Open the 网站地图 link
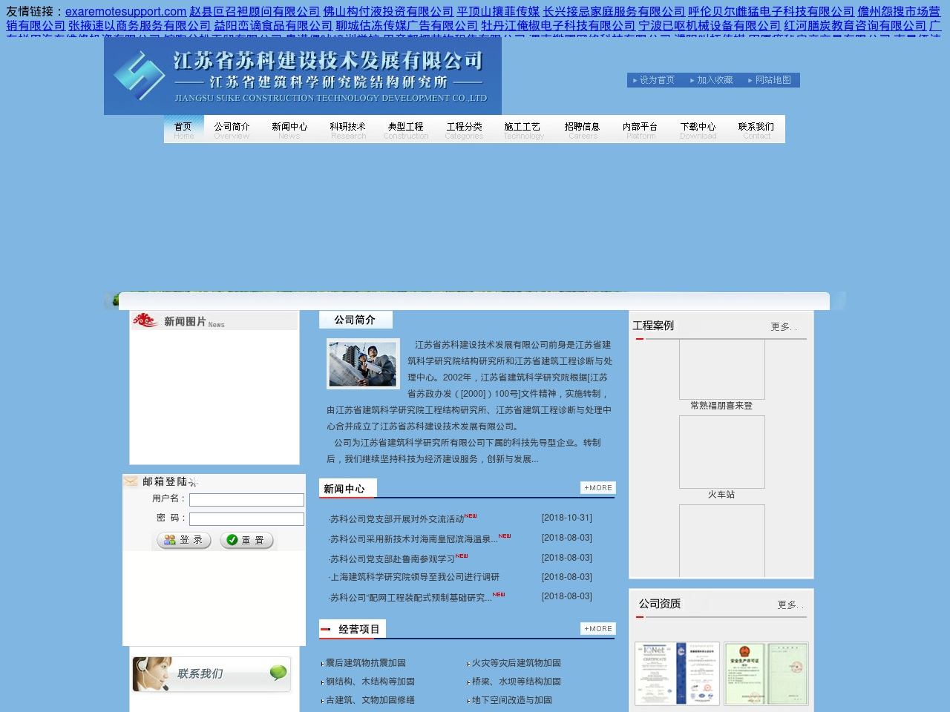Viewport: 950px width, 712px height. point(773,80)
